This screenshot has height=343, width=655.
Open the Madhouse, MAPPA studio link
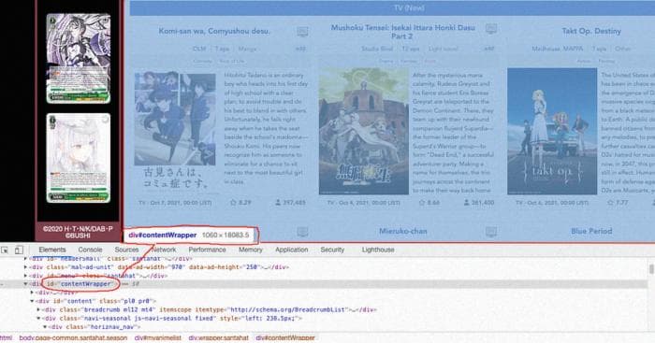click(558, 49)
